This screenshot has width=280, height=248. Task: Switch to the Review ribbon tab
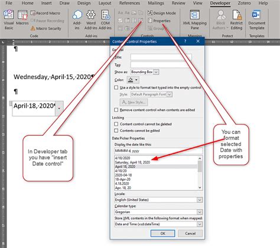click(178, 3)
